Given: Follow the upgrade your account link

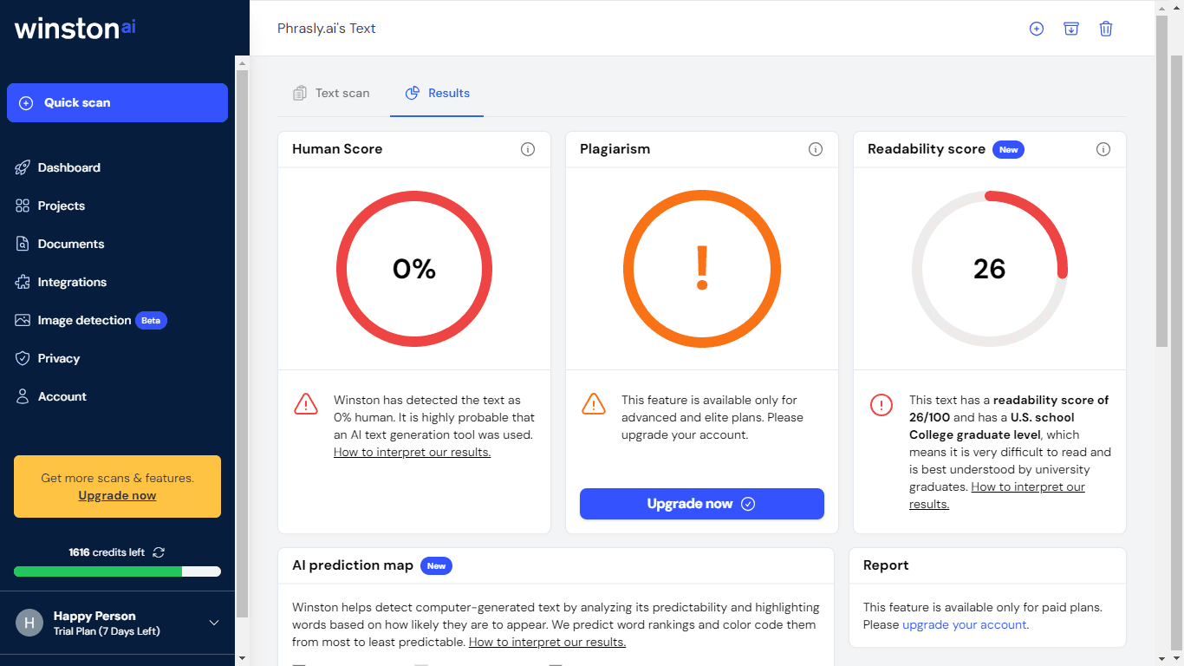Looking at the screenshot, I should coord(965,624).
